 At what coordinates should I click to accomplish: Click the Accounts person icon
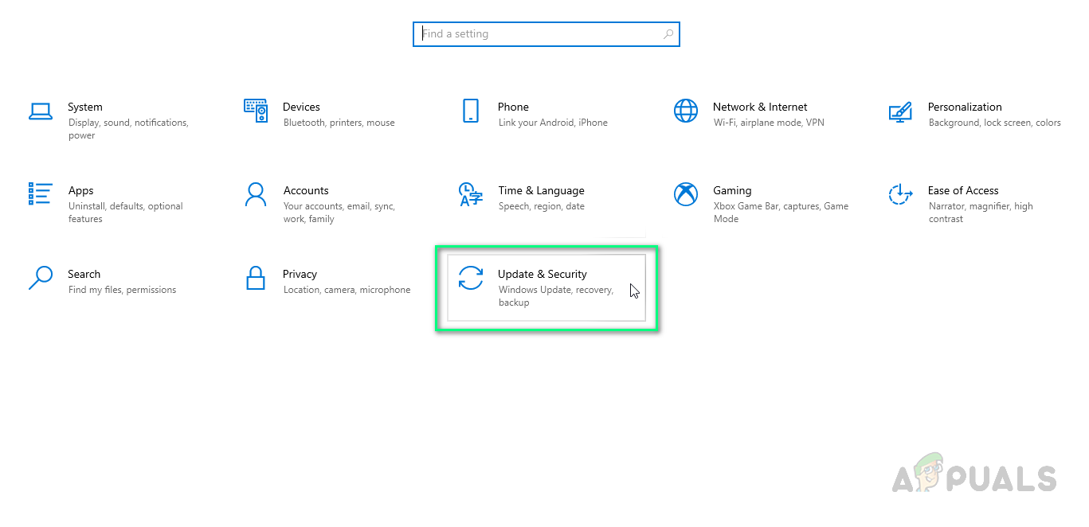(x=256, y=194)
